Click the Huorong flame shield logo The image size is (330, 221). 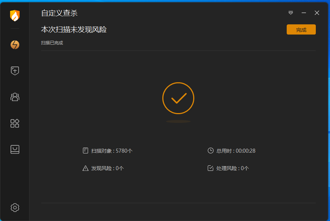click(15, 16)
